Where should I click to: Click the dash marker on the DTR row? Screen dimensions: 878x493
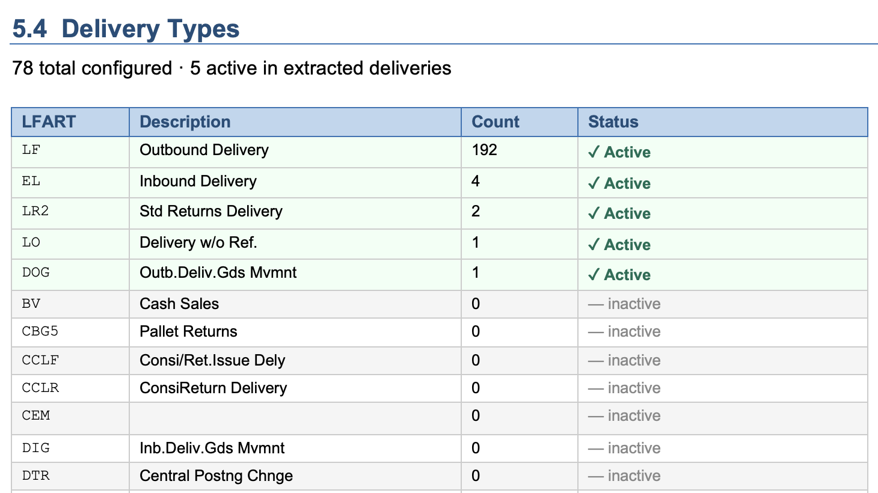coord(596,476)
